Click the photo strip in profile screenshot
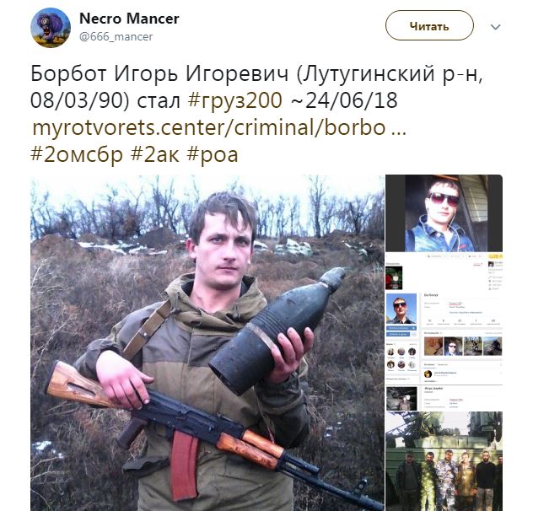Viewport: 533px width, 511px height. (x=463, y=346)
